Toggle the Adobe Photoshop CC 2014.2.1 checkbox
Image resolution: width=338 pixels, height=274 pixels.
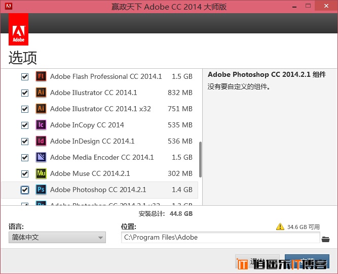(25, 190)
